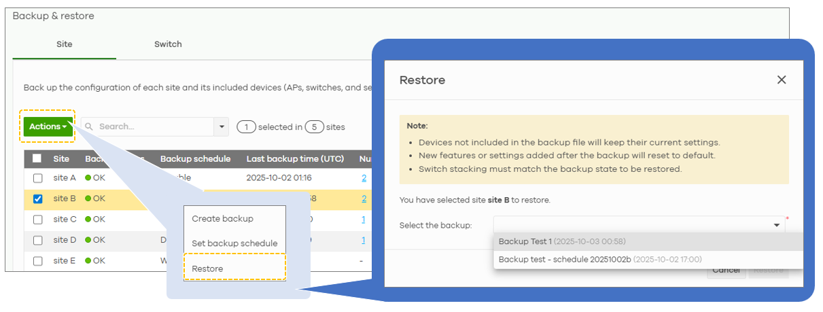The image size is (823, 312).
Task: Choose Create backup from Actions menu
Action: tap(222, 219)
